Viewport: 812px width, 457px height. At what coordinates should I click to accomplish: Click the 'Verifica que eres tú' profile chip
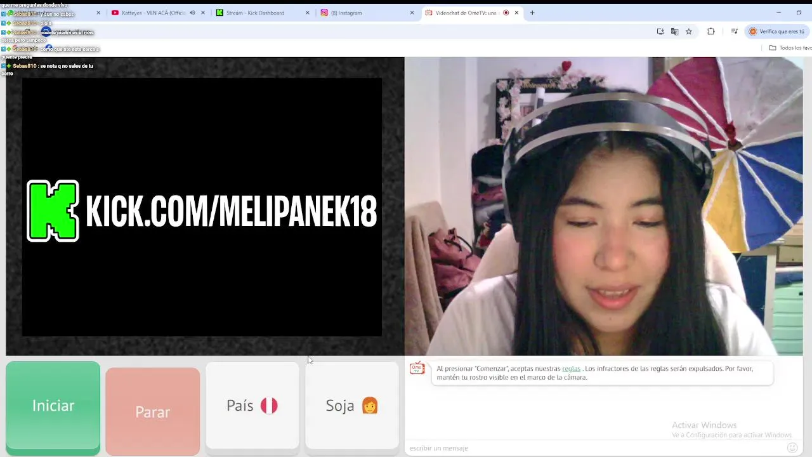[776, 31]
